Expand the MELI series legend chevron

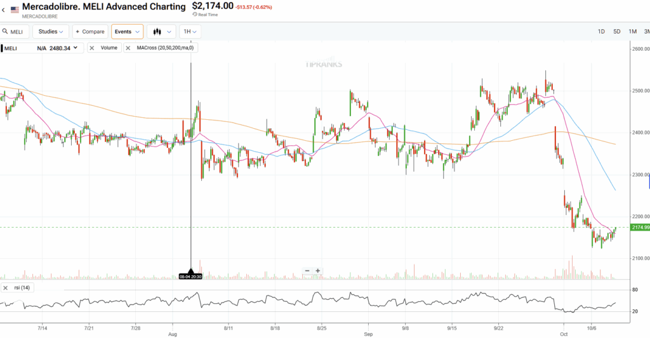(x=76, y=48)
